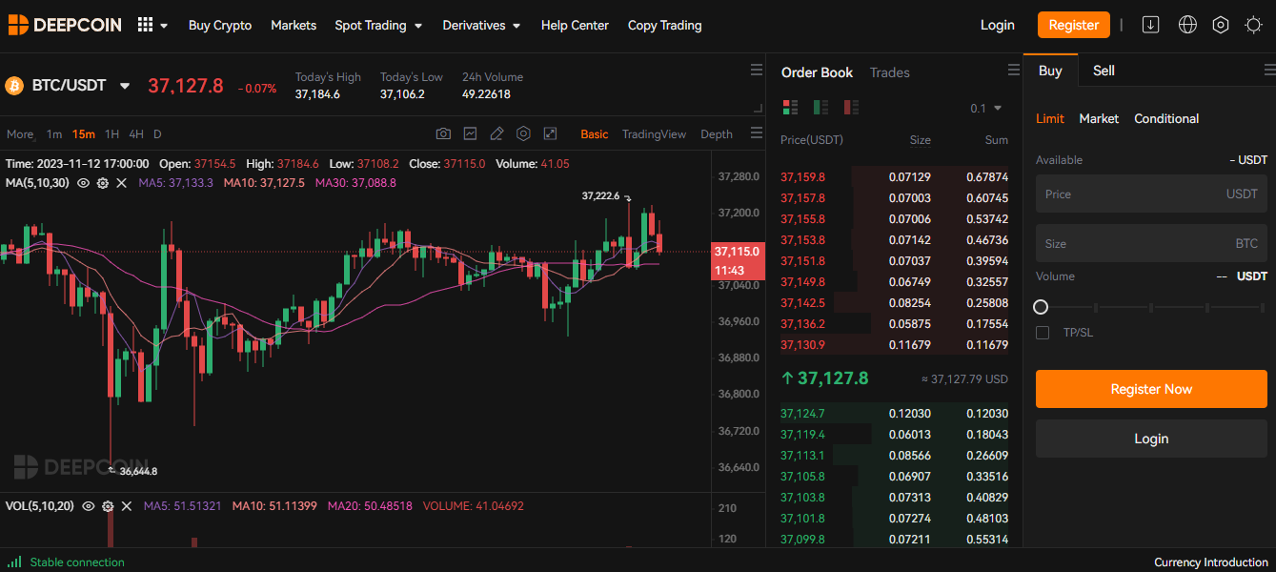Open the header hexagon settings icon

(x=1221, y=25)
